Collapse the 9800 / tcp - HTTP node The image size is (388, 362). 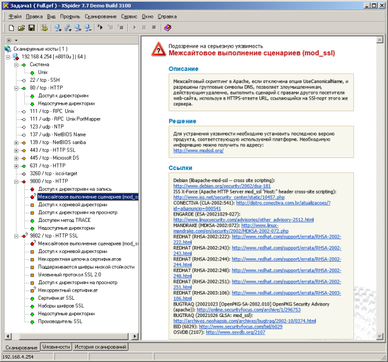pos(16,182)
